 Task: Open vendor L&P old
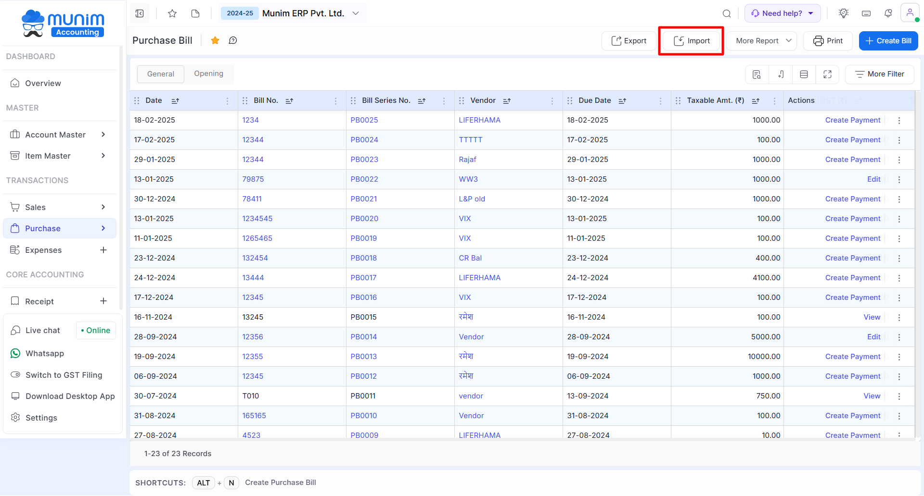click(472, 199)
